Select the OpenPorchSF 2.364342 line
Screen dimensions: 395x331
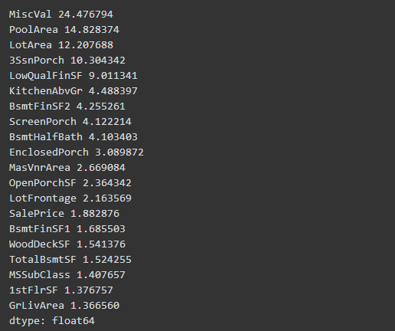(x=70, y=183)
